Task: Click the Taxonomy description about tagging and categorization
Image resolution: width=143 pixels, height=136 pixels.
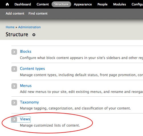Action: (x=75, y=108)
